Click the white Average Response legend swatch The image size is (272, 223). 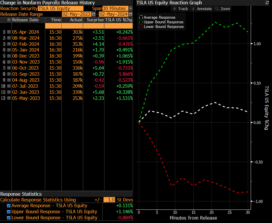pos(141,17)
